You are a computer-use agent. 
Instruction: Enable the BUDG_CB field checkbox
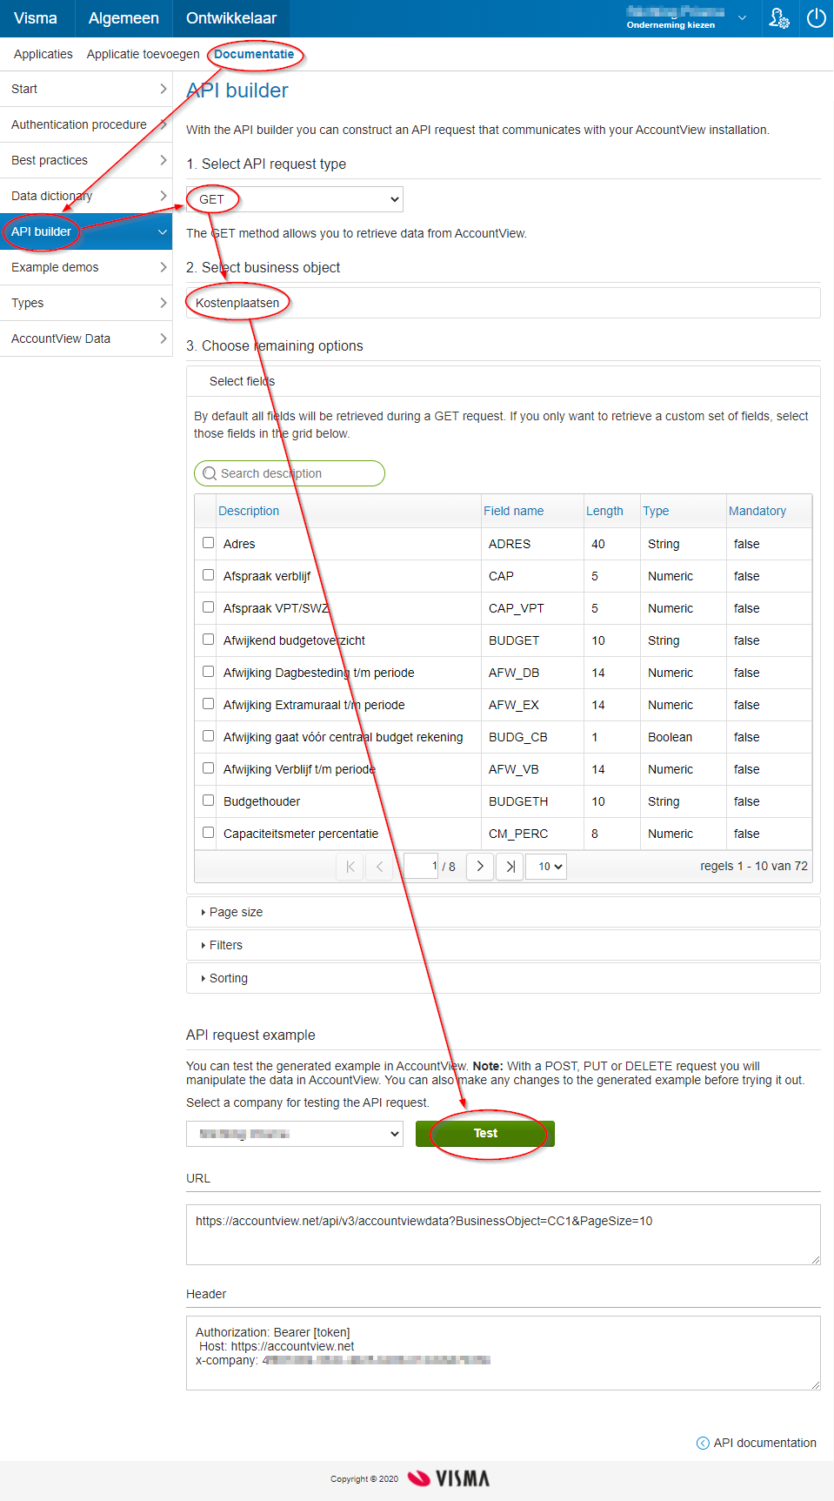[209, 736]
